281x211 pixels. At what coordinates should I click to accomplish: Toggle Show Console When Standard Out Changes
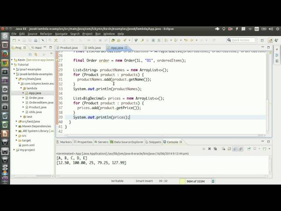click(x=235, y=149)
